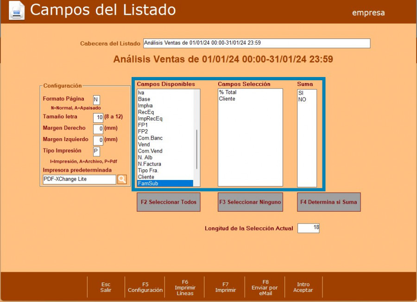The image size is (417, 302).
Task: Click F8 Enviar por eMail option
Action: tap(265, 287)
